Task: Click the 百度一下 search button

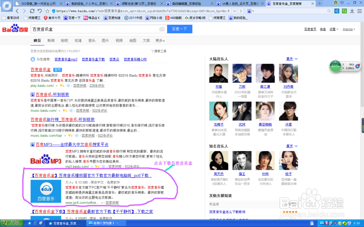Action: click(179, 29)
